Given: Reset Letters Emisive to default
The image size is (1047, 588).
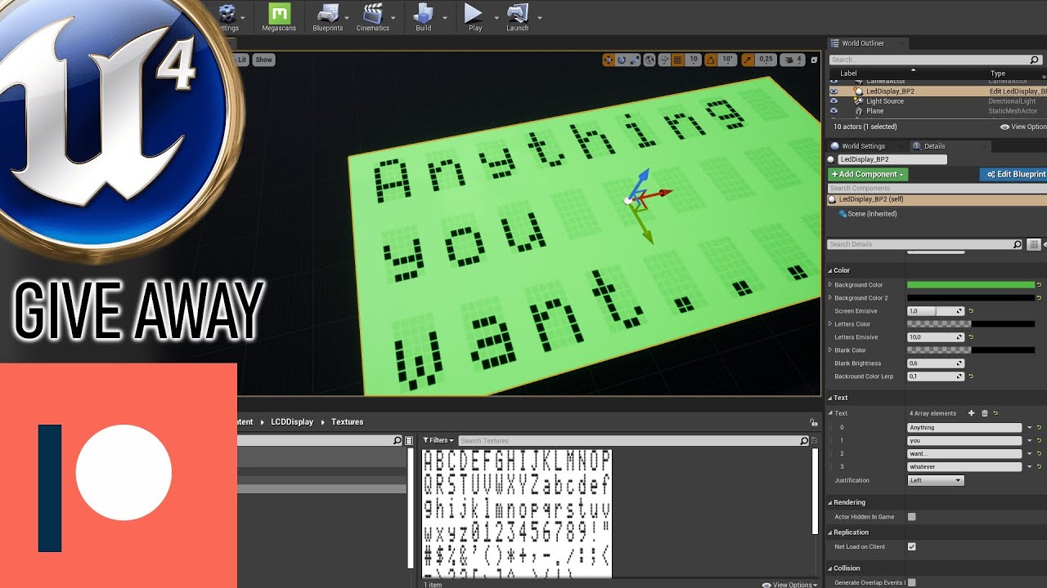Looking at the screenshot, I should pyautogui.click(x=971, y=337).
